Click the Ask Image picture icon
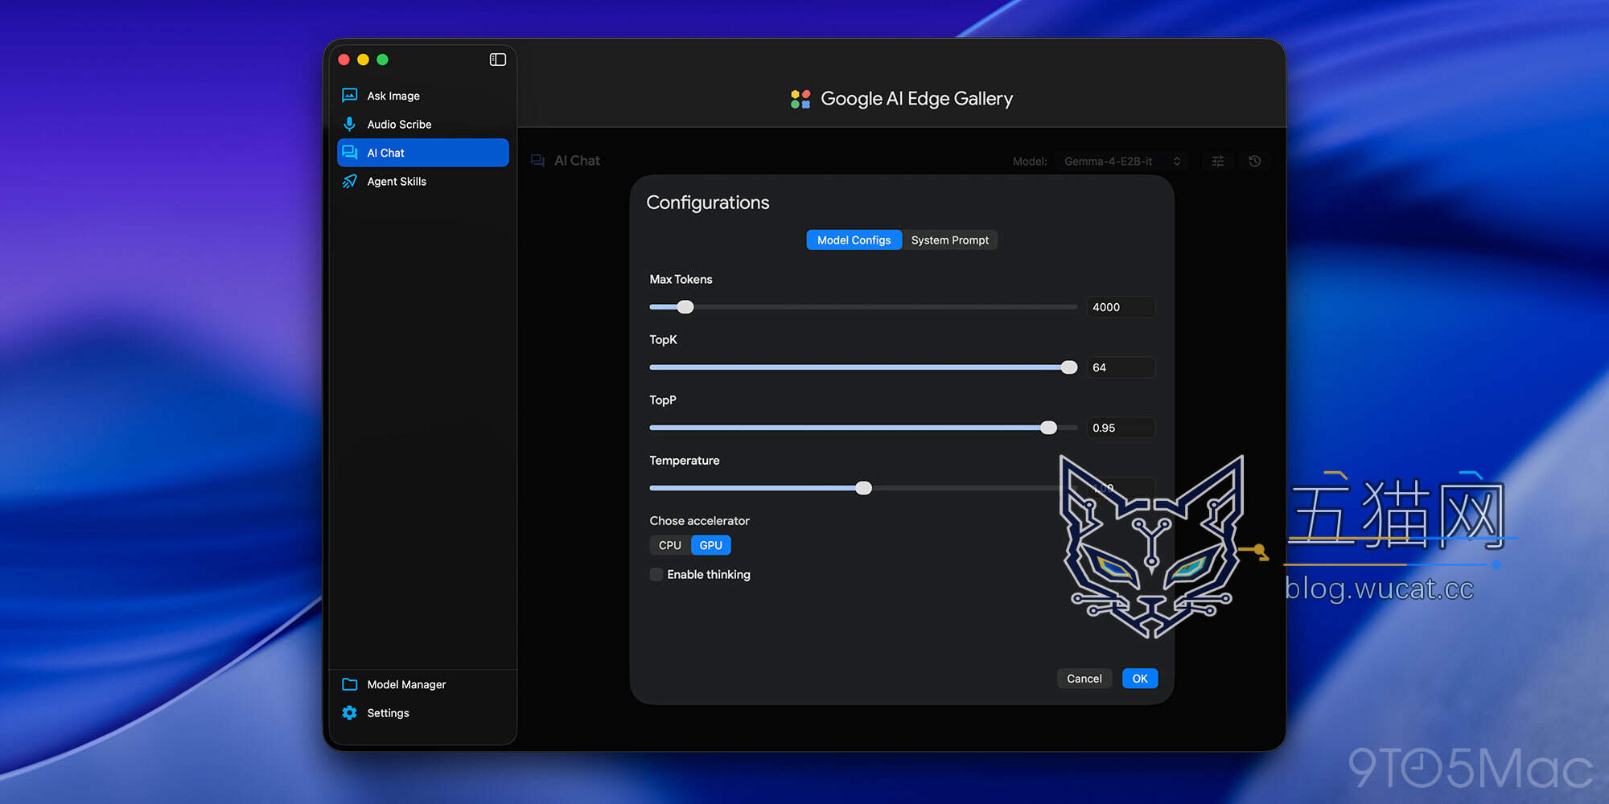 (x=349, y=96)
